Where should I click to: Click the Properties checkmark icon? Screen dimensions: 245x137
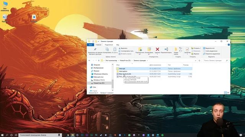pos(187,49)
